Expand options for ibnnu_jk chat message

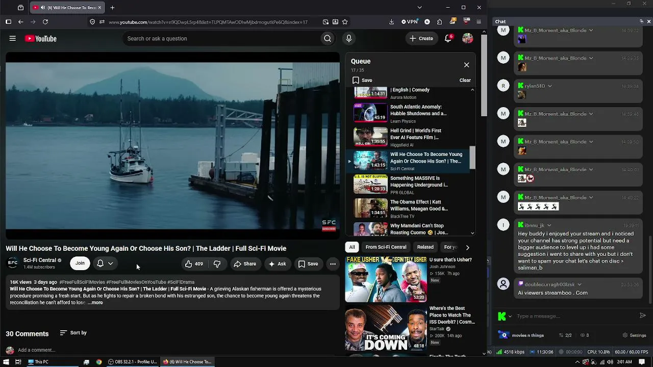(549, 225)
